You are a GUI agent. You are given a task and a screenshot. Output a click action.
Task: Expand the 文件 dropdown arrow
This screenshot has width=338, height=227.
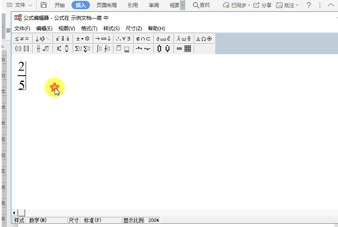31,5
